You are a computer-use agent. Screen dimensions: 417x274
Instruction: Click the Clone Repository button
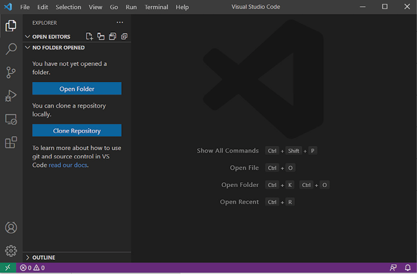(x=77, y=130)
